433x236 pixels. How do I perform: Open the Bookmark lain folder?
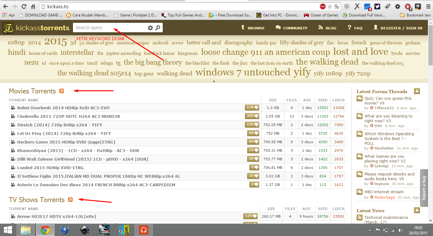[415, 15]
